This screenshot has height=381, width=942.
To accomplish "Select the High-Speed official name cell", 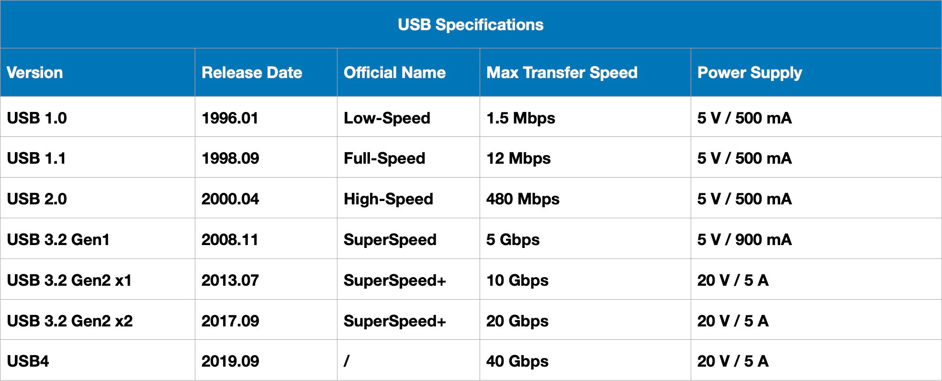I will pos(388,199).
